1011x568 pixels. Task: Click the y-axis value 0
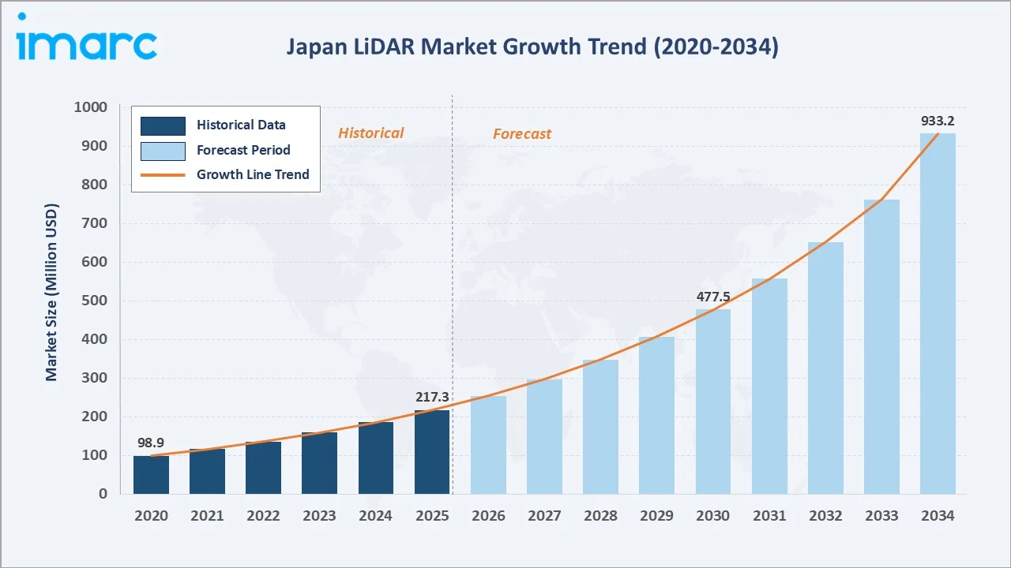[x=103, y=494]
